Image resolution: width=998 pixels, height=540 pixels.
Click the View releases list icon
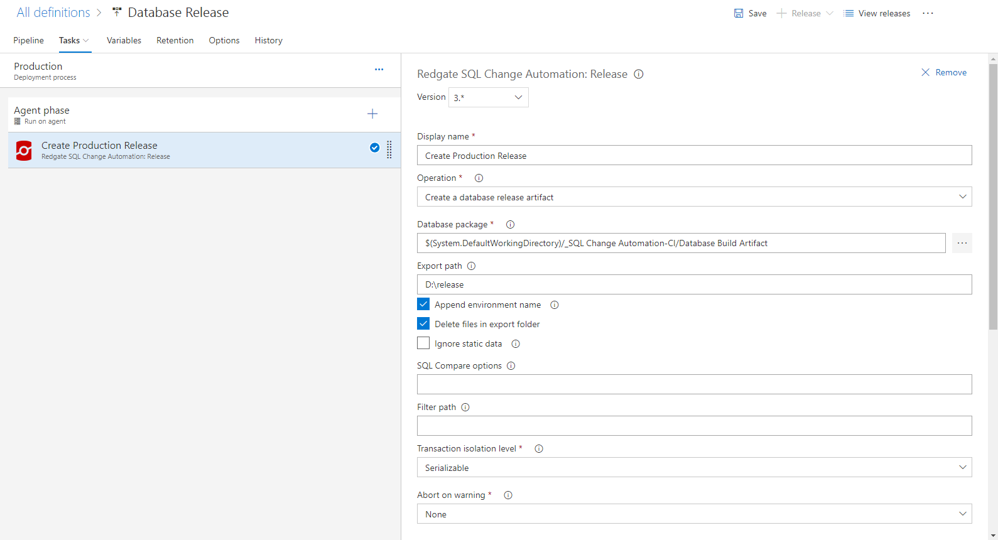[849, 13]
